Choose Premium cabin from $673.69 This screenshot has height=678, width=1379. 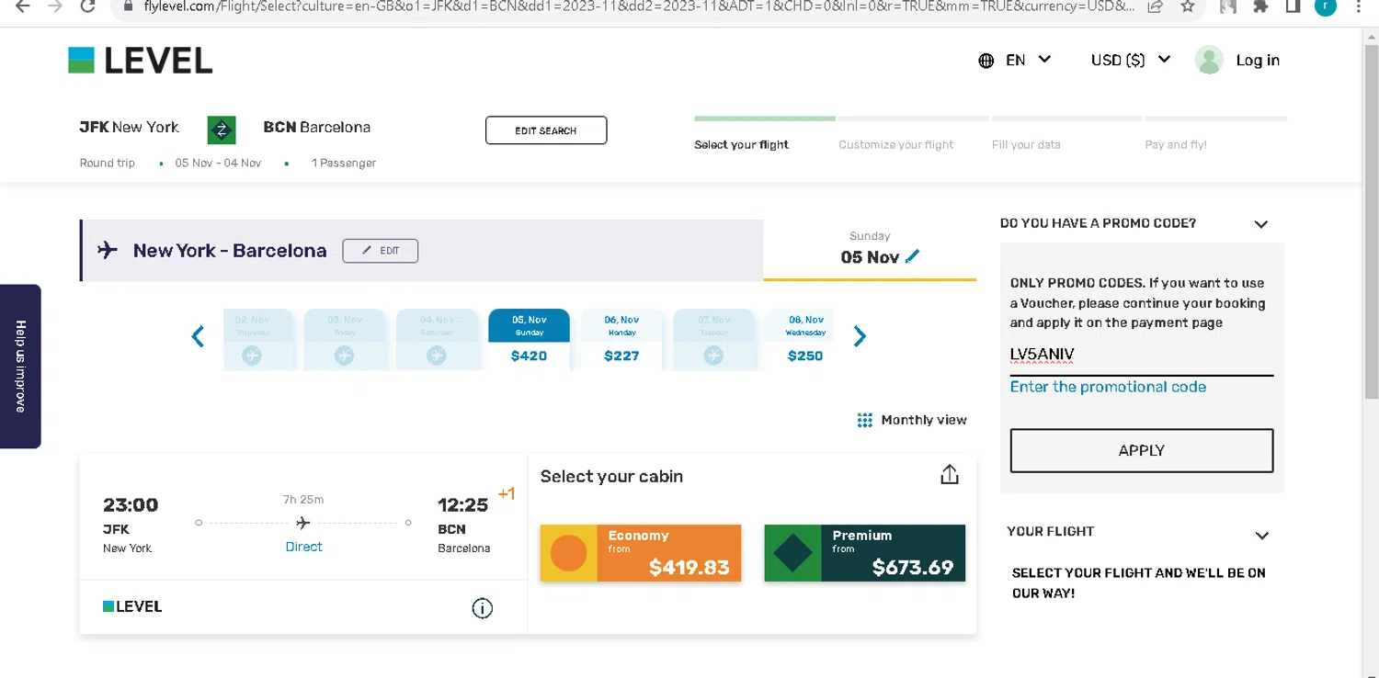click(865, 553)
